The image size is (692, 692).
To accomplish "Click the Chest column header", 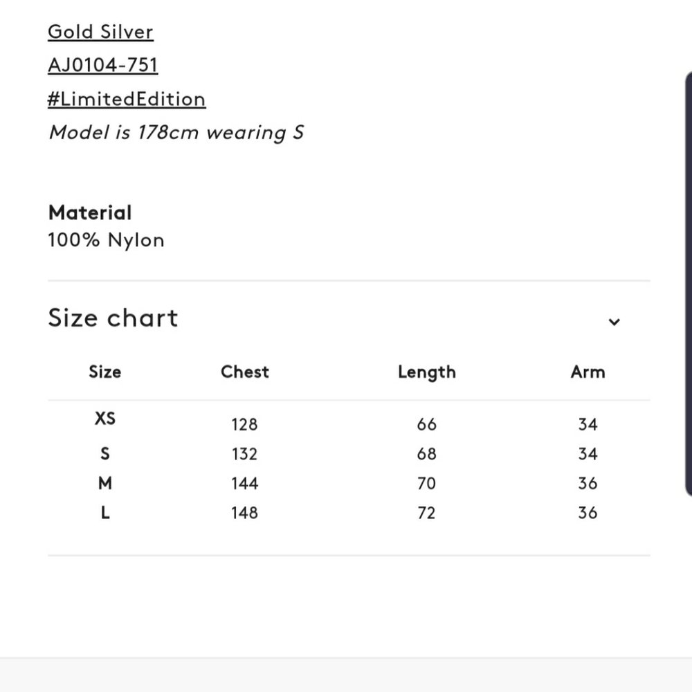I will click(x=245, y=372).
